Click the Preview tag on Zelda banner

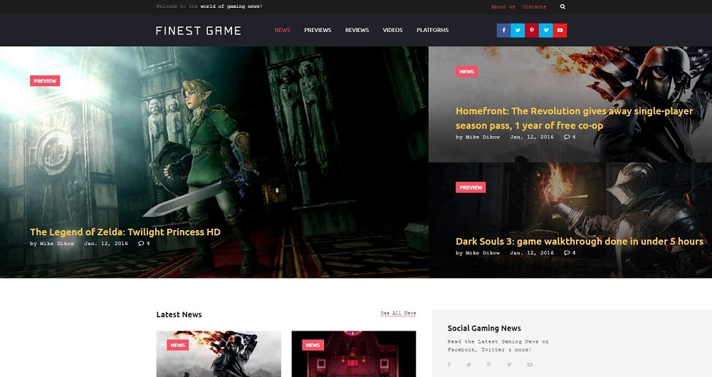45,81
